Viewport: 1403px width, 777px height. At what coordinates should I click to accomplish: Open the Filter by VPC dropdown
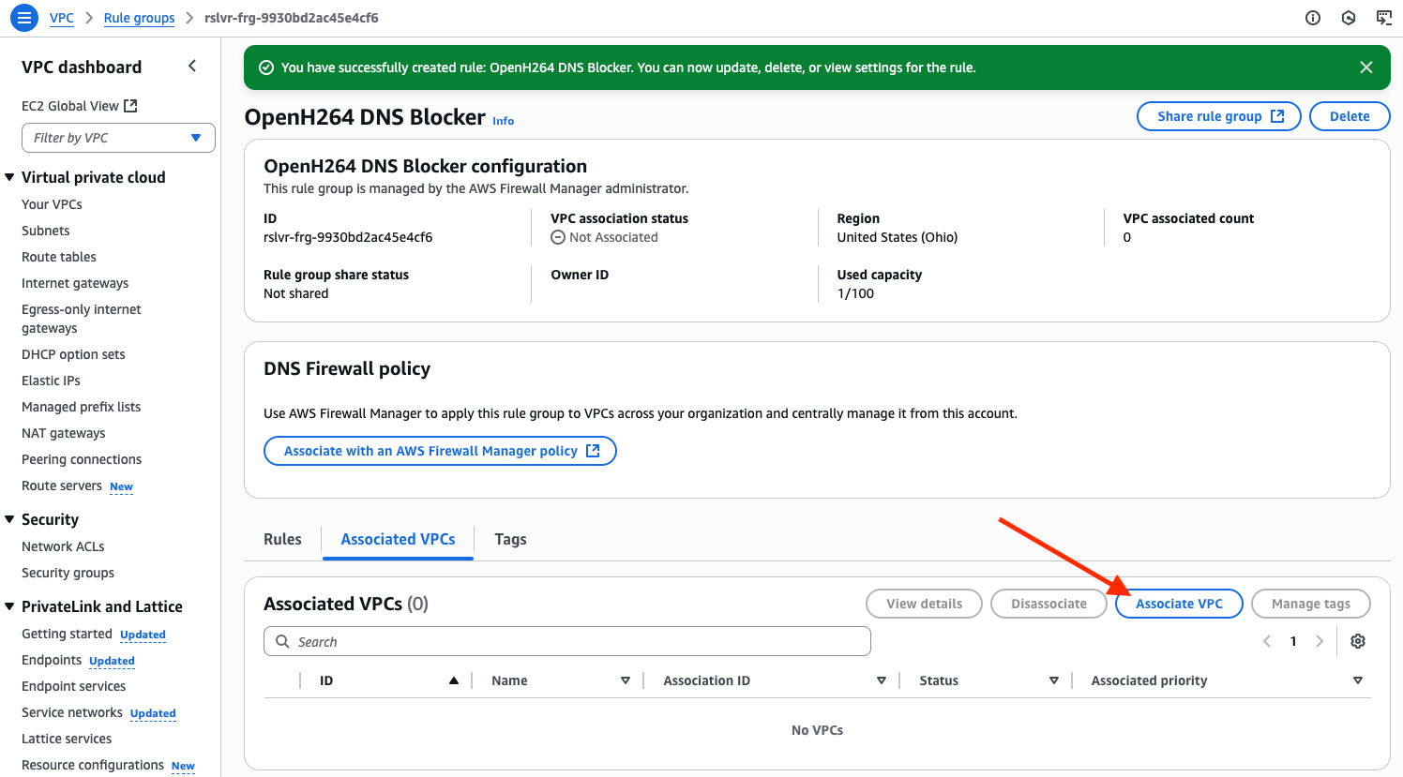[118, 138]
